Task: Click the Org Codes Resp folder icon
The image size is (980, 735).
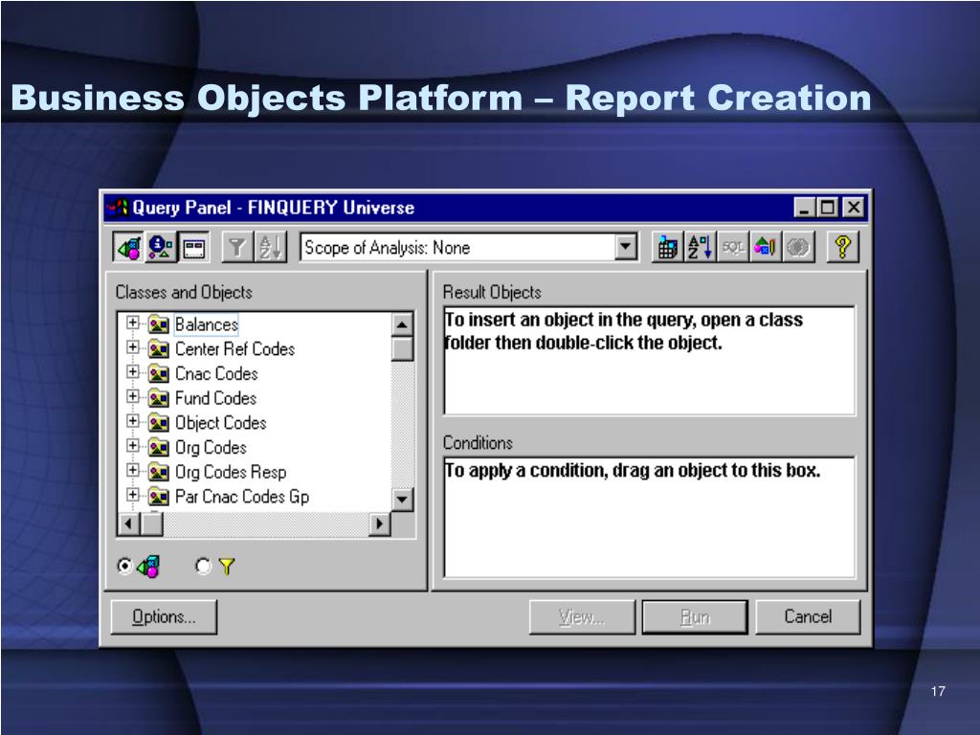Action: point(159,472)
